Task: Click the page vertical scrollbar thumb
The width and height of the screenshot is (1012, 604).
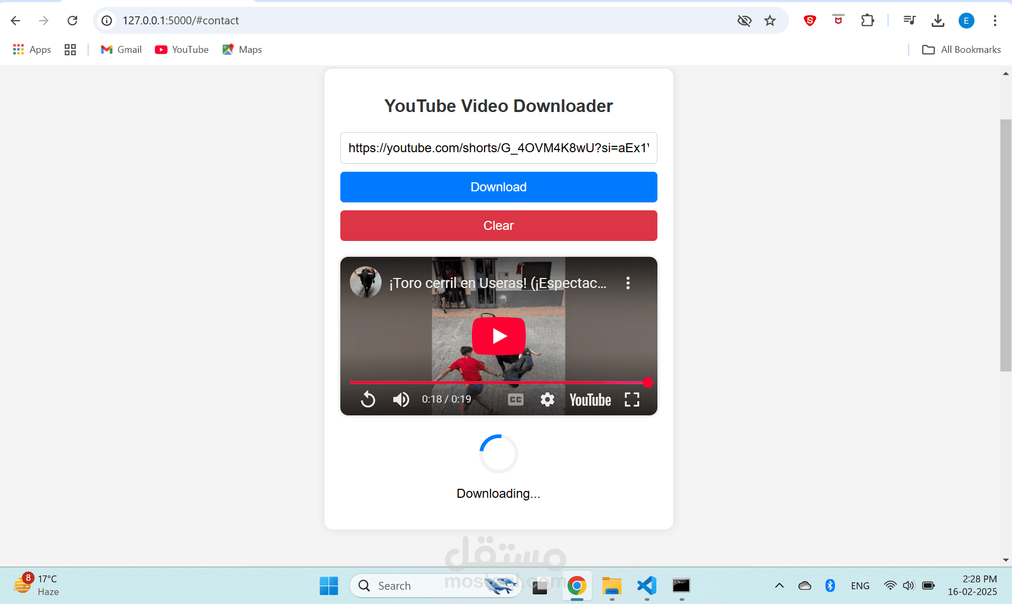Action: pos(1005,245)
